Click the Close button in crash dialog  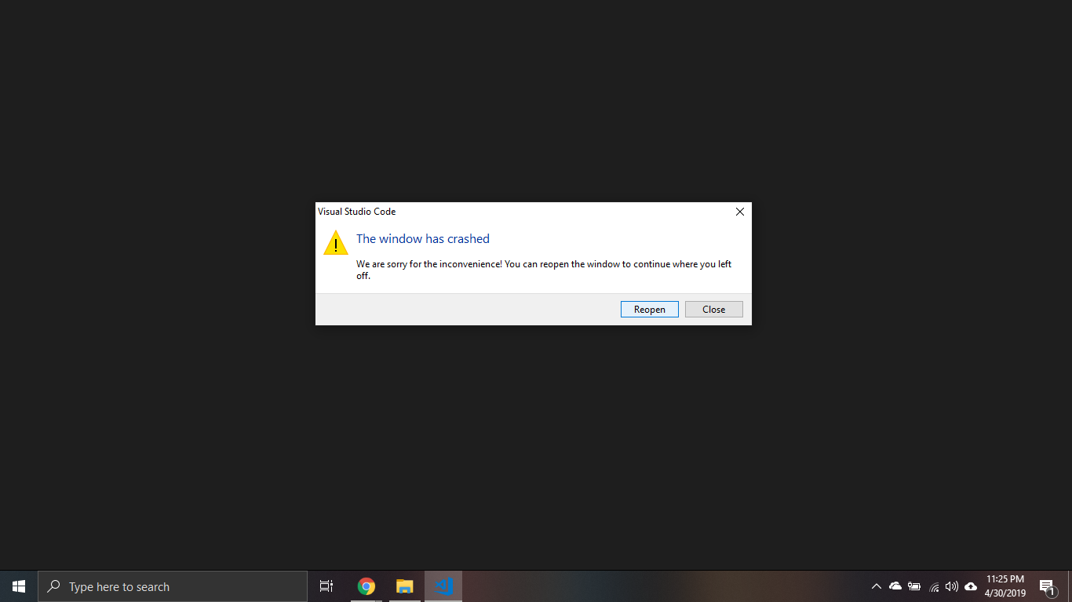[x=714, y=310]
